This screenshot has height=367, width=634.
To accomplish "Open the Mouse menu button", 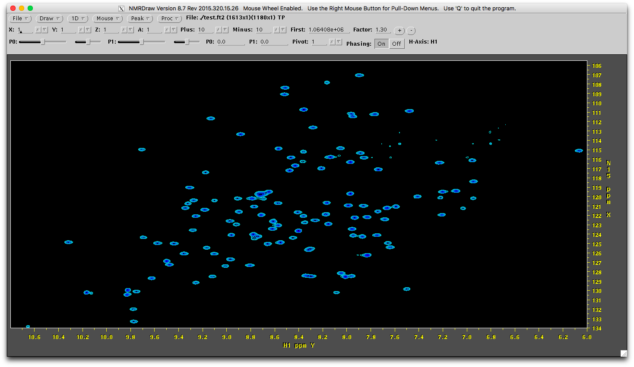I will click(x=108, y=19).
